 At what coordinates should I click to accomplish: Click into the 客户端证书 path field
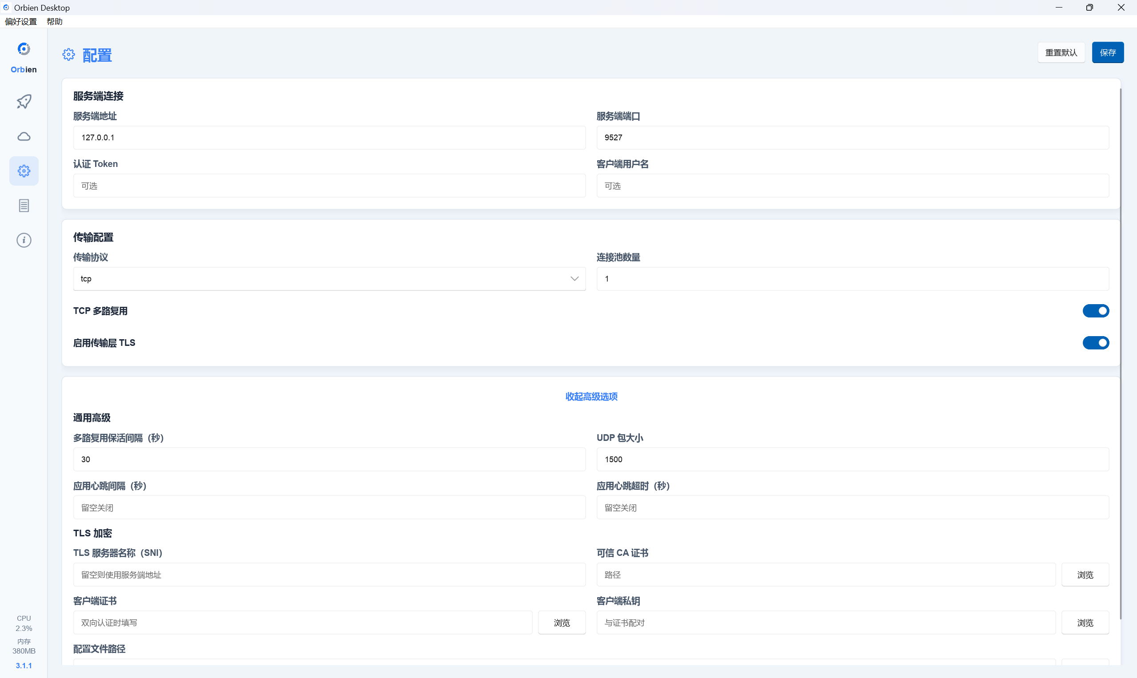click(x=303, y=622)
